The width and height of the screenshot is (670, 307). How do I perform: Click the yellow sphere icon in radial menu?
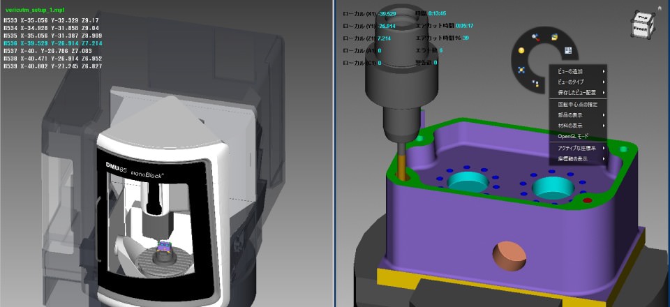pyautogui.click(x=521, y=51)
